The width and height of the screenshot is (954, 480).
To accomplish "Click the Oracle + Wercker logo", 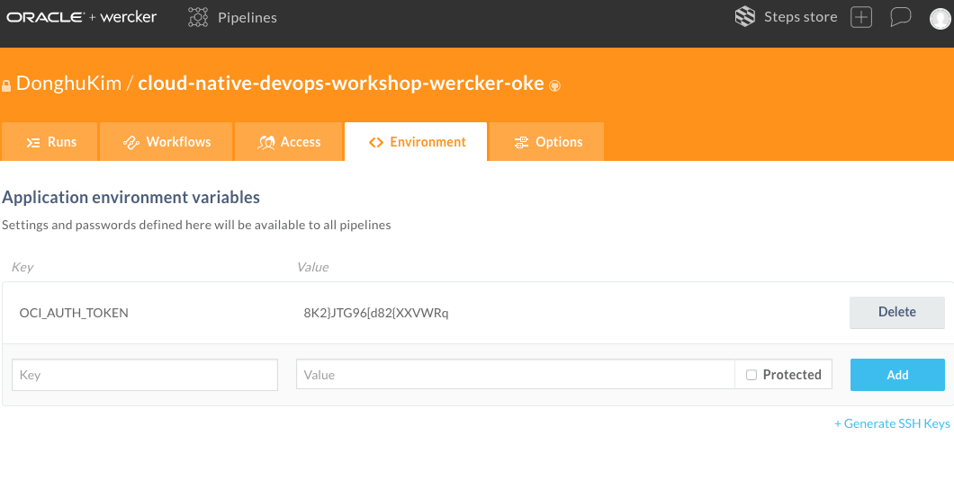I will pos(82,17).
